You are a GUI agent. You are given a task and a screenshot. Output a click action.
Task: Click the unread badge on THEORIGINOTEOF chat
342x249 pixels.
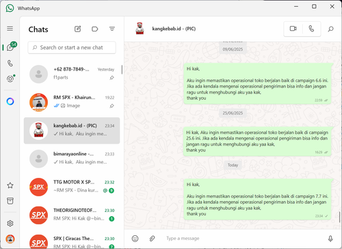point(111,219)
